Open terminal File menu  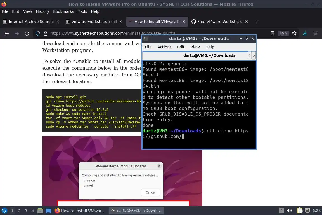(x=148, y=47)
